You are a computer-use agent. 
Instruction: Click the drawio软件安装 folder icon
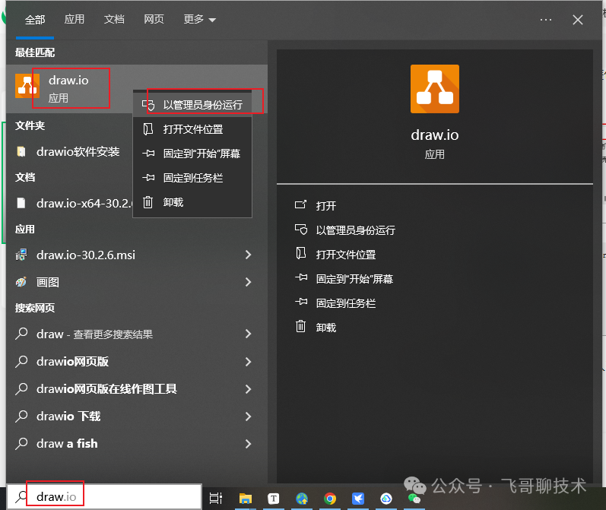(x=21, y=152)
